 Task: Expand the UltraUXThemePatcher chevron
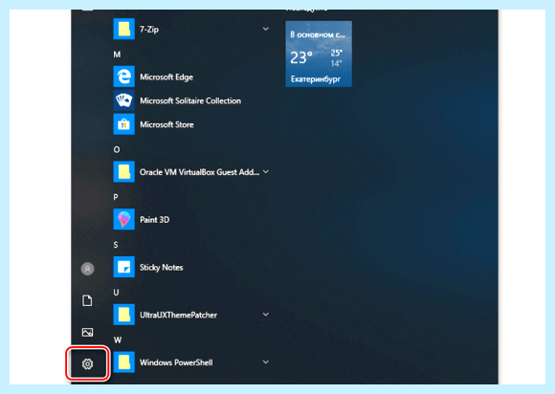[266, 315]
